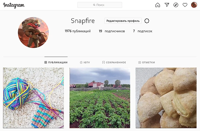Open Direct messages paper plane icon
This screenshot has width=200, height=131.
click(167, 5)
